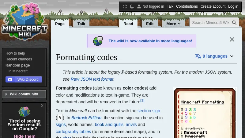Open the More dropdown menu
The width and height of the screenshot is (245, 138).
173,24
